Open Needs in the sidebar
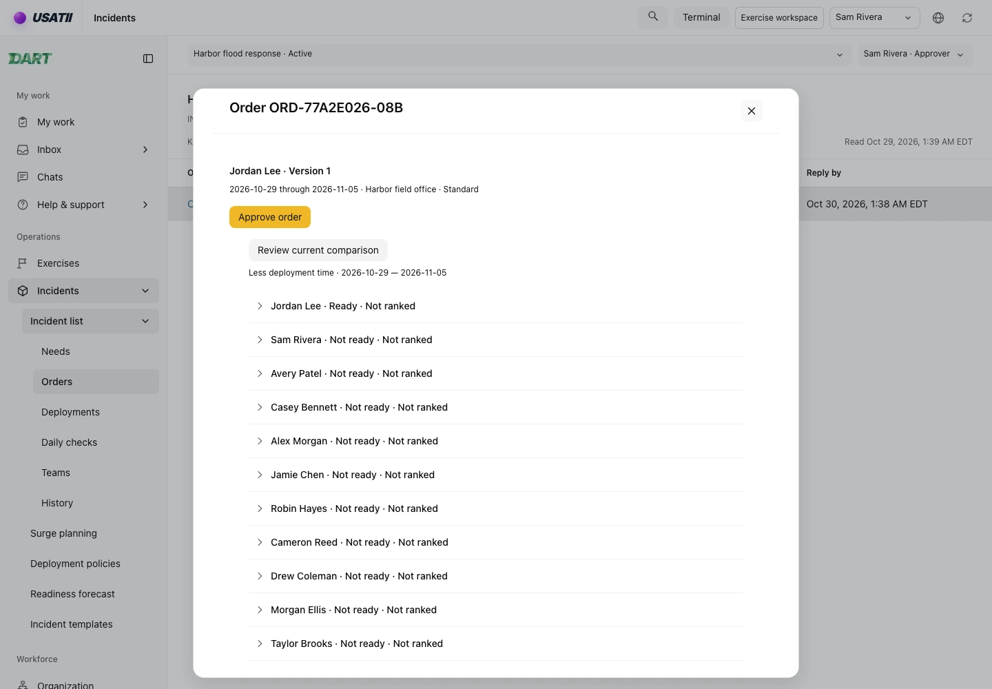992x689 pixels. (96, 351)
